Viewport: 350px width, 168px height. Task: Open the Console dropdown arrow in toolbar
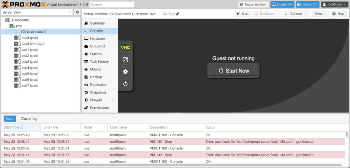[x=307, y=14]
